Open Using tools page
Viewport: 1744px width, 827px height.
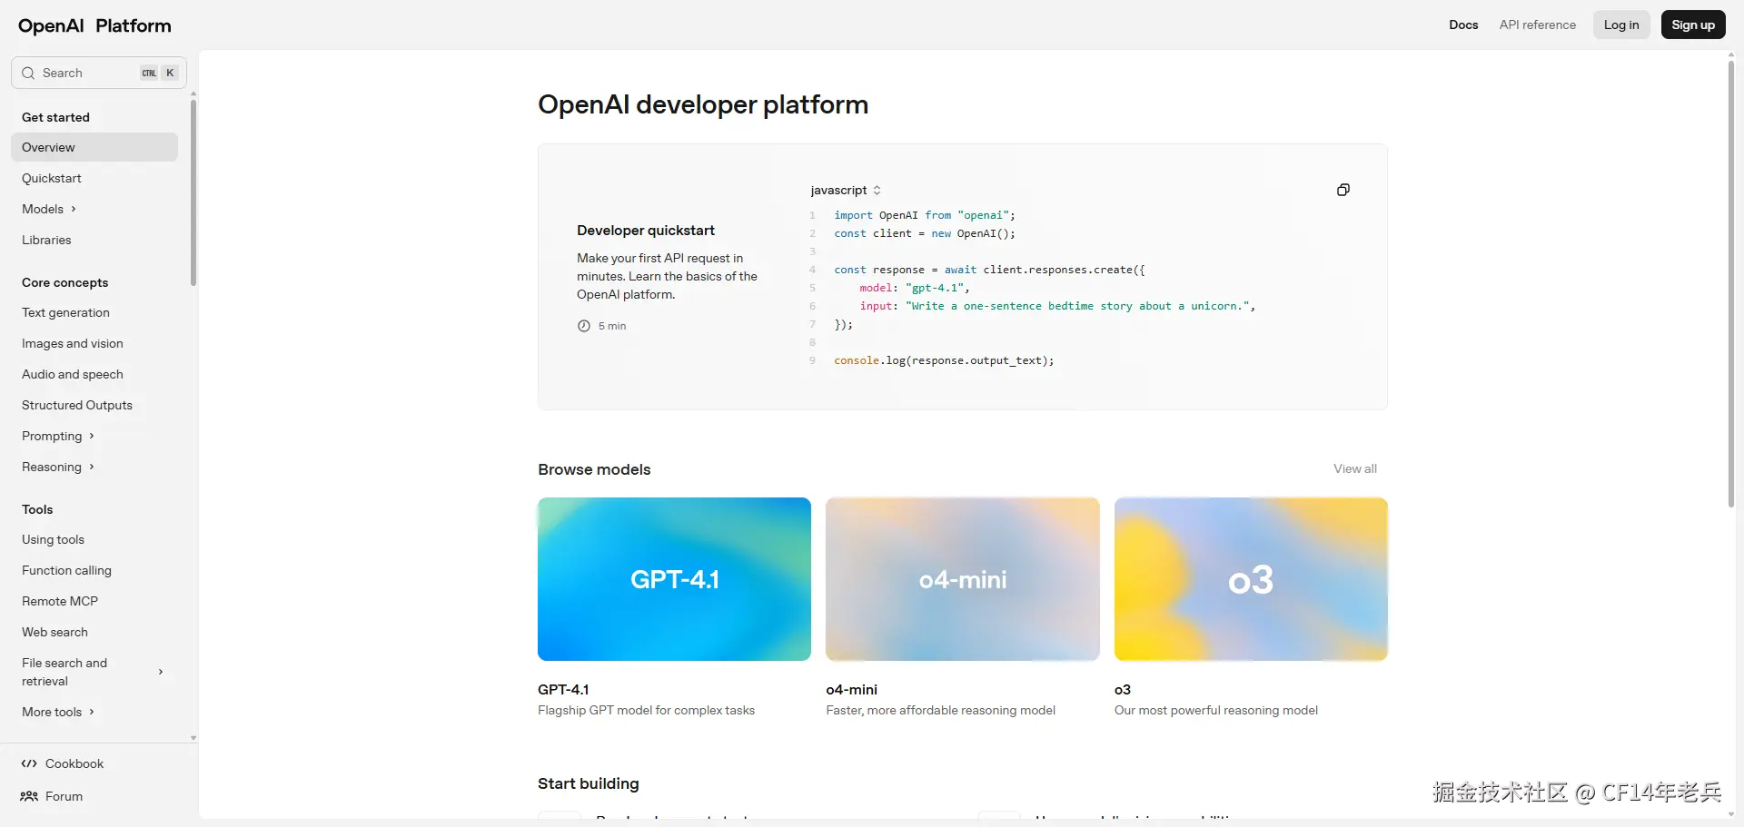(x=53, y=539)
